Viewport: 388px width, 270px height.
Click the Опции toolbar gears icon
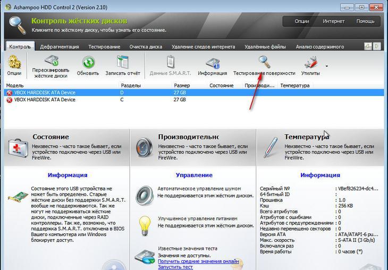tap(14, 62)
